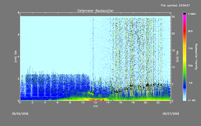This screenshot has height=126, width=201.
Task: Click the '12:' hour label on the UTC axis
Action: click(x=95, y=103)
